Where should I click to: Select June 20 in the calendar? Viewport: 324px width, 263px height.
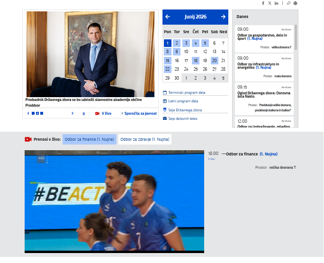click(x=215, y=61)
